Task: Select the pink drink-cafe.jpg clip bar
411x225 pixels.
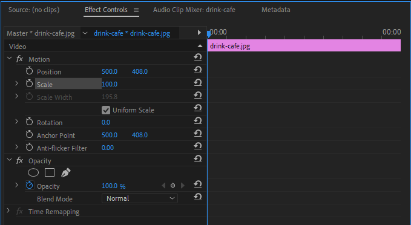Action: tap(304, 45)
